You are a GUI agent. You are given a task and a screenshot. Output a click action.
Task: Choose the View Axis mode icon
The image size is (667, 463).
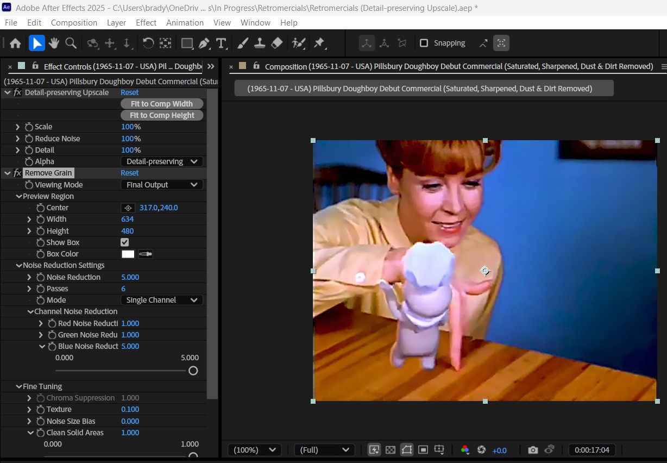(x=402, y=43)
